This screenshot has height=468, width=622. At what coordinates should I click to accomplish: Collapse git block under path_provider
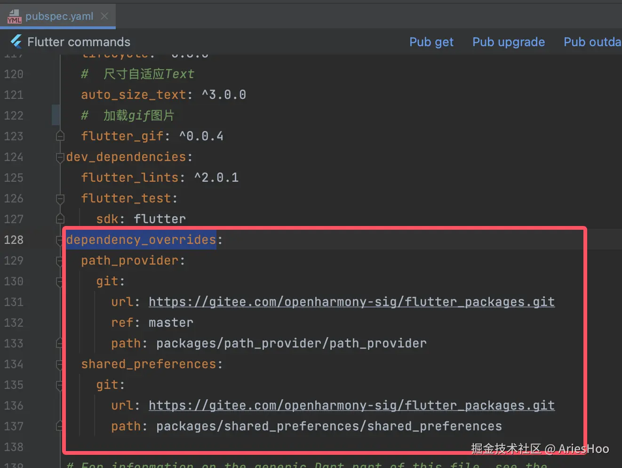pos(59,282)
